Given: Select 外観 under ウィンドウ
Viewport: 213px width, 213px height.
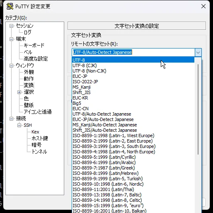Looking at the screenshot, I should coord(29,72).
